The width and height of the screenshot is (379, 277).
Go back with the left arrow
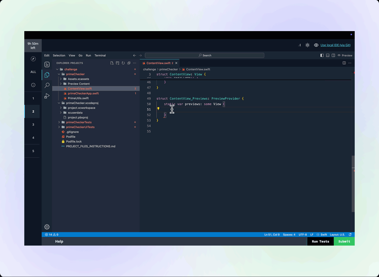coord(135,55)
